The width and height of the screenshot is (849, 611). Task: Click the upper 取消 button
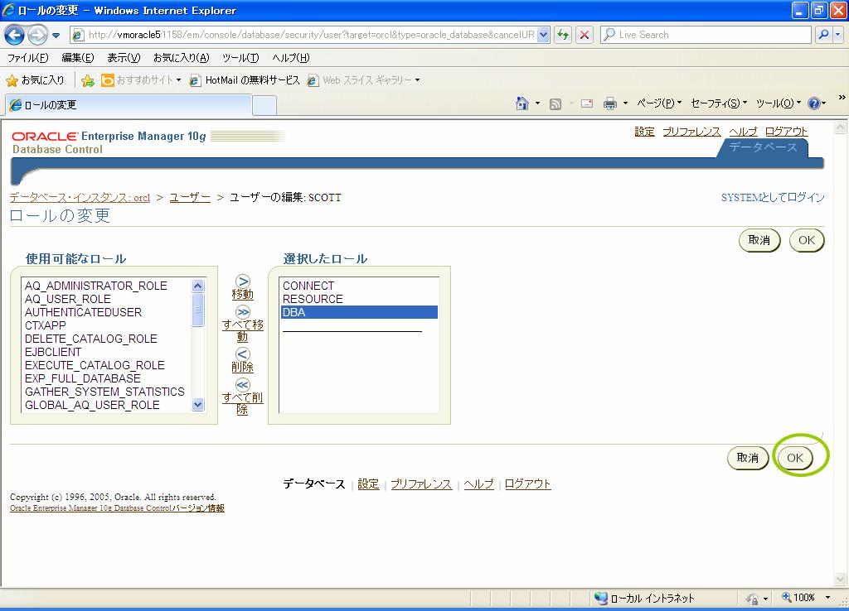click(x=759, y=240)
